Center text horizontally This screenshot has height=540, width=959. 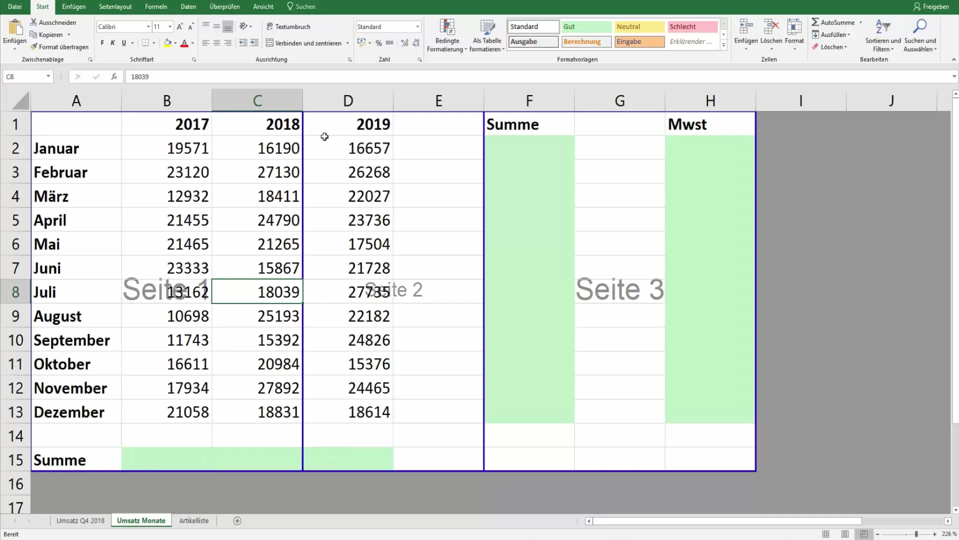(216, 43)
